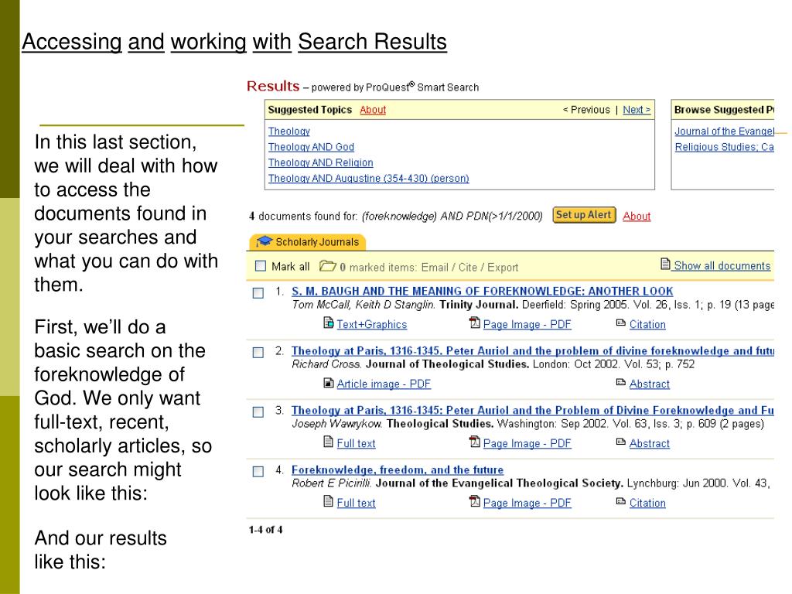
Task: Select the checkbox for result 4
Action: point(258,471)
